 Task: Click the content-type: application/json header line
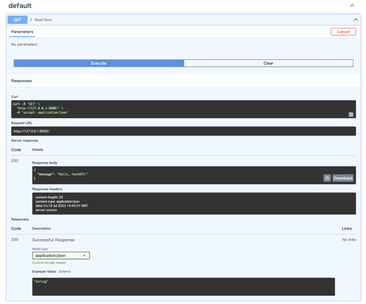point(58,201)
